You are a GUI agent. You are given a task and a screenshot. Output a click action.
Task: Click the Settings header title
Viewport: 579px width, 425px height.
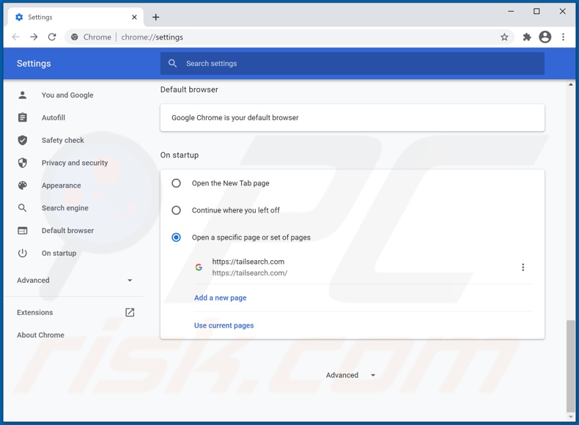point(34,64)
